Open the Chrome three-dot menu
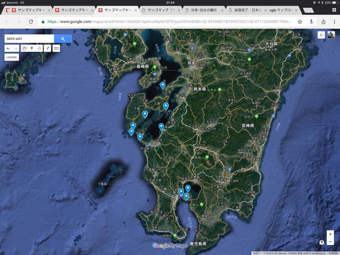The height and width of the screenshot is (255, 340). (334, 22)
